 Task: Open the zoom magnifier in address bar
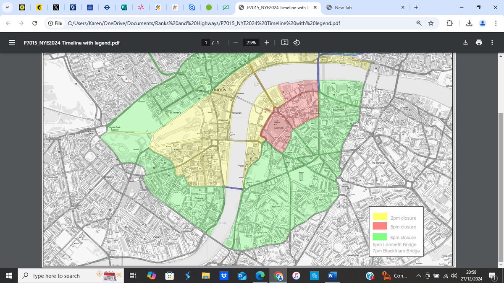point(419,23)
